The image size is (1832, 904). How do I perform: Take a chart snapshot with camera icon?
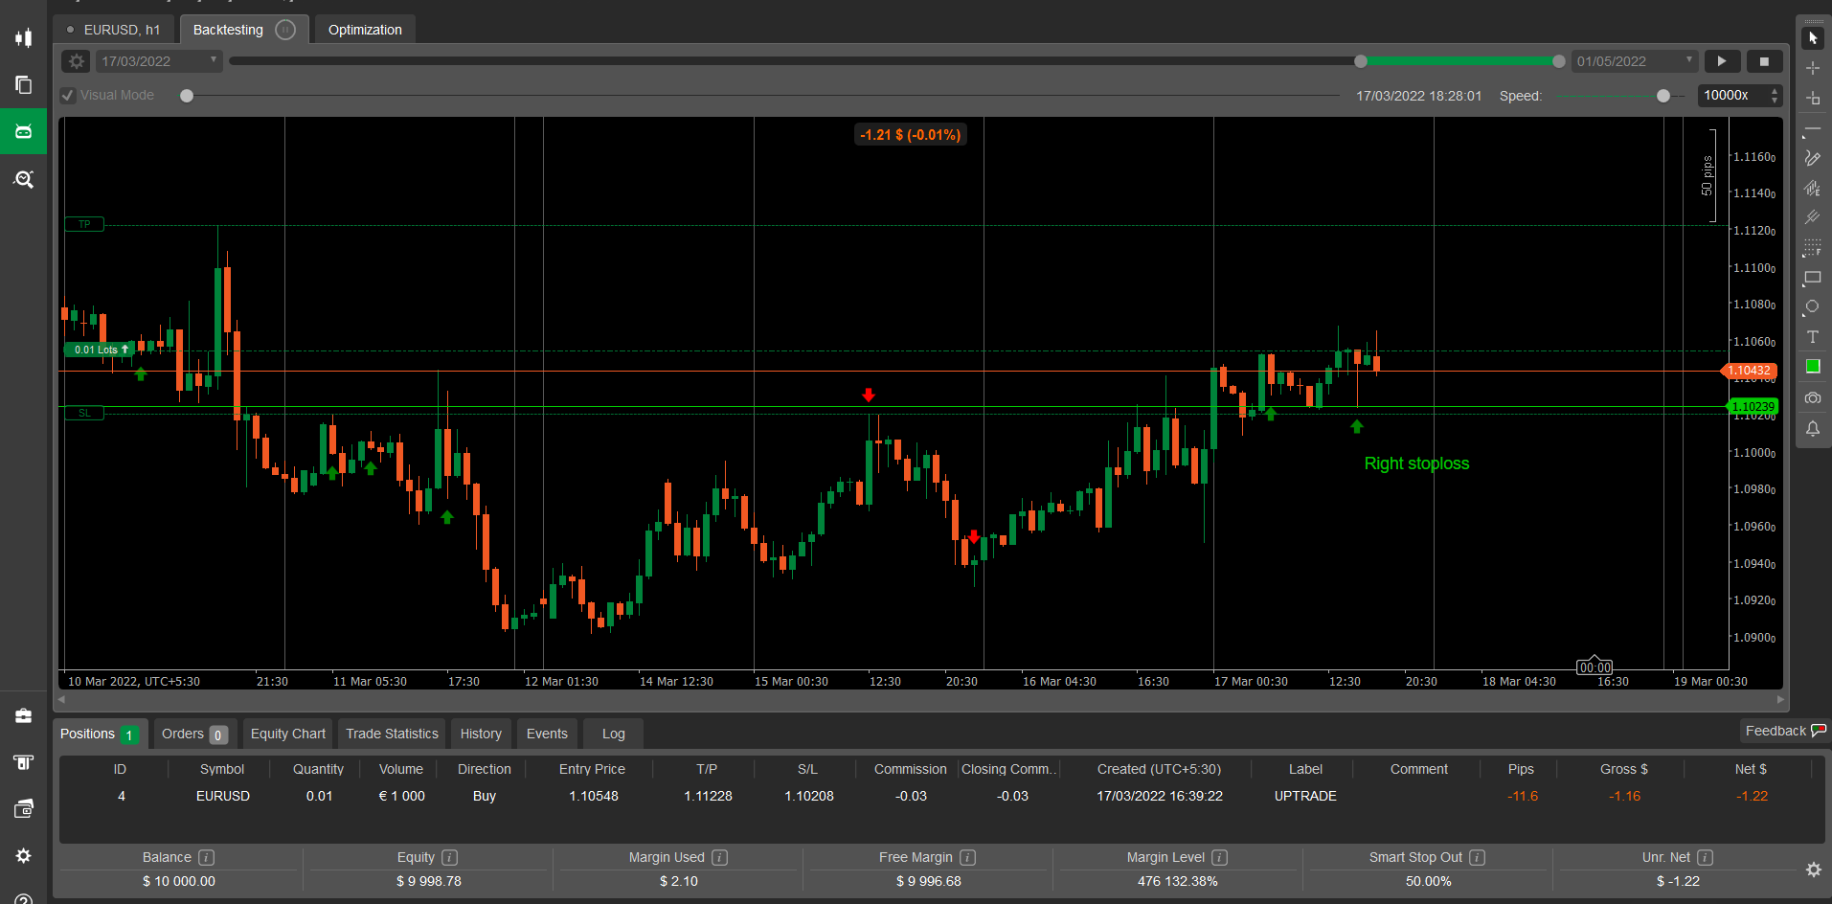click(1812, 397)
